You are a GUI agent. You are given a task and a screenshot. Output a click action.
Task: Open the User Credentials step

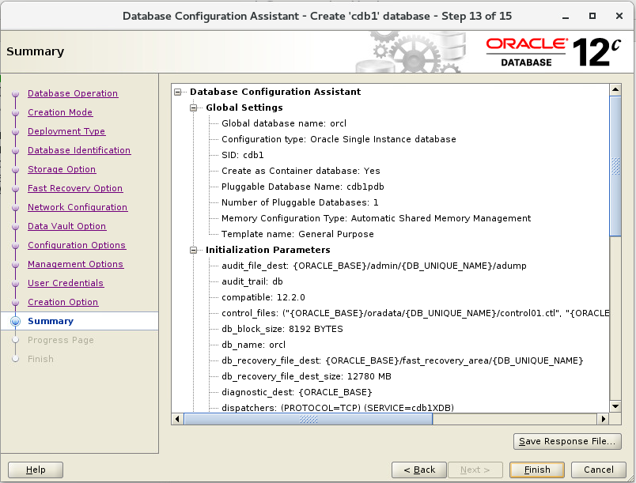66,283
